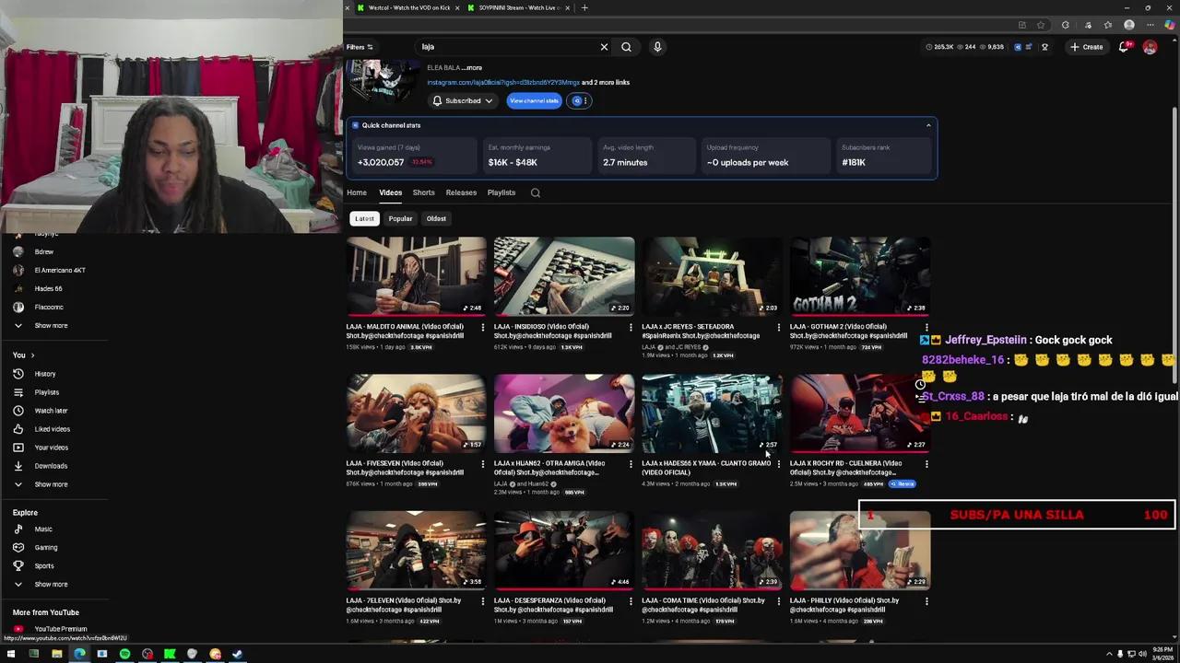The width and height of the screenshot is (1180, 663).
Task: Select Music under the Explore section
Action: click(42, 529)
